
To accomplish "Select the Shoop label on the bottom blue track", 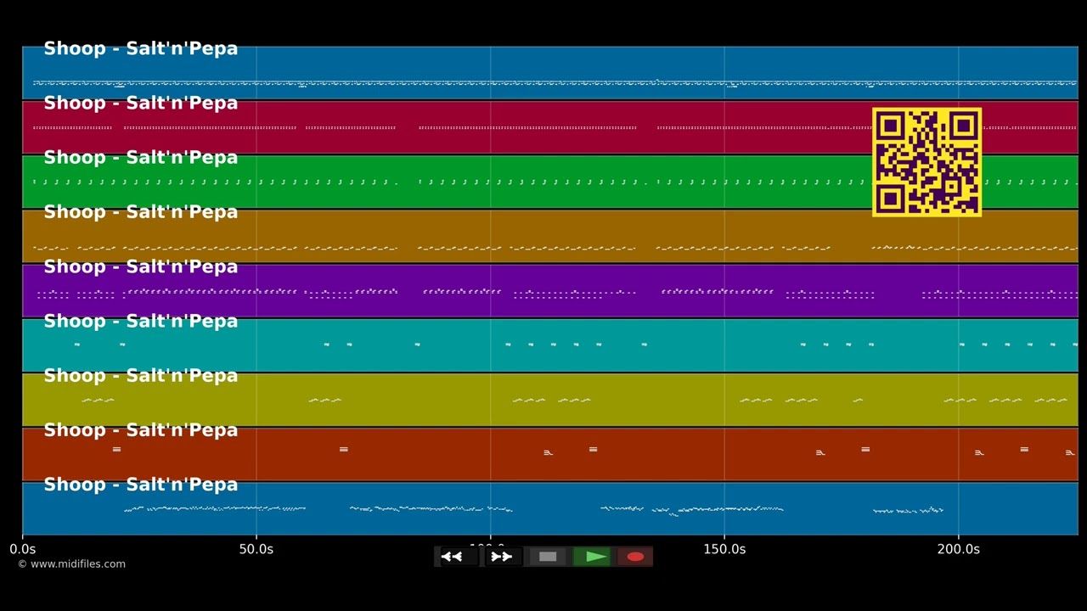I will pyautogui.click(x=141, y=485).
